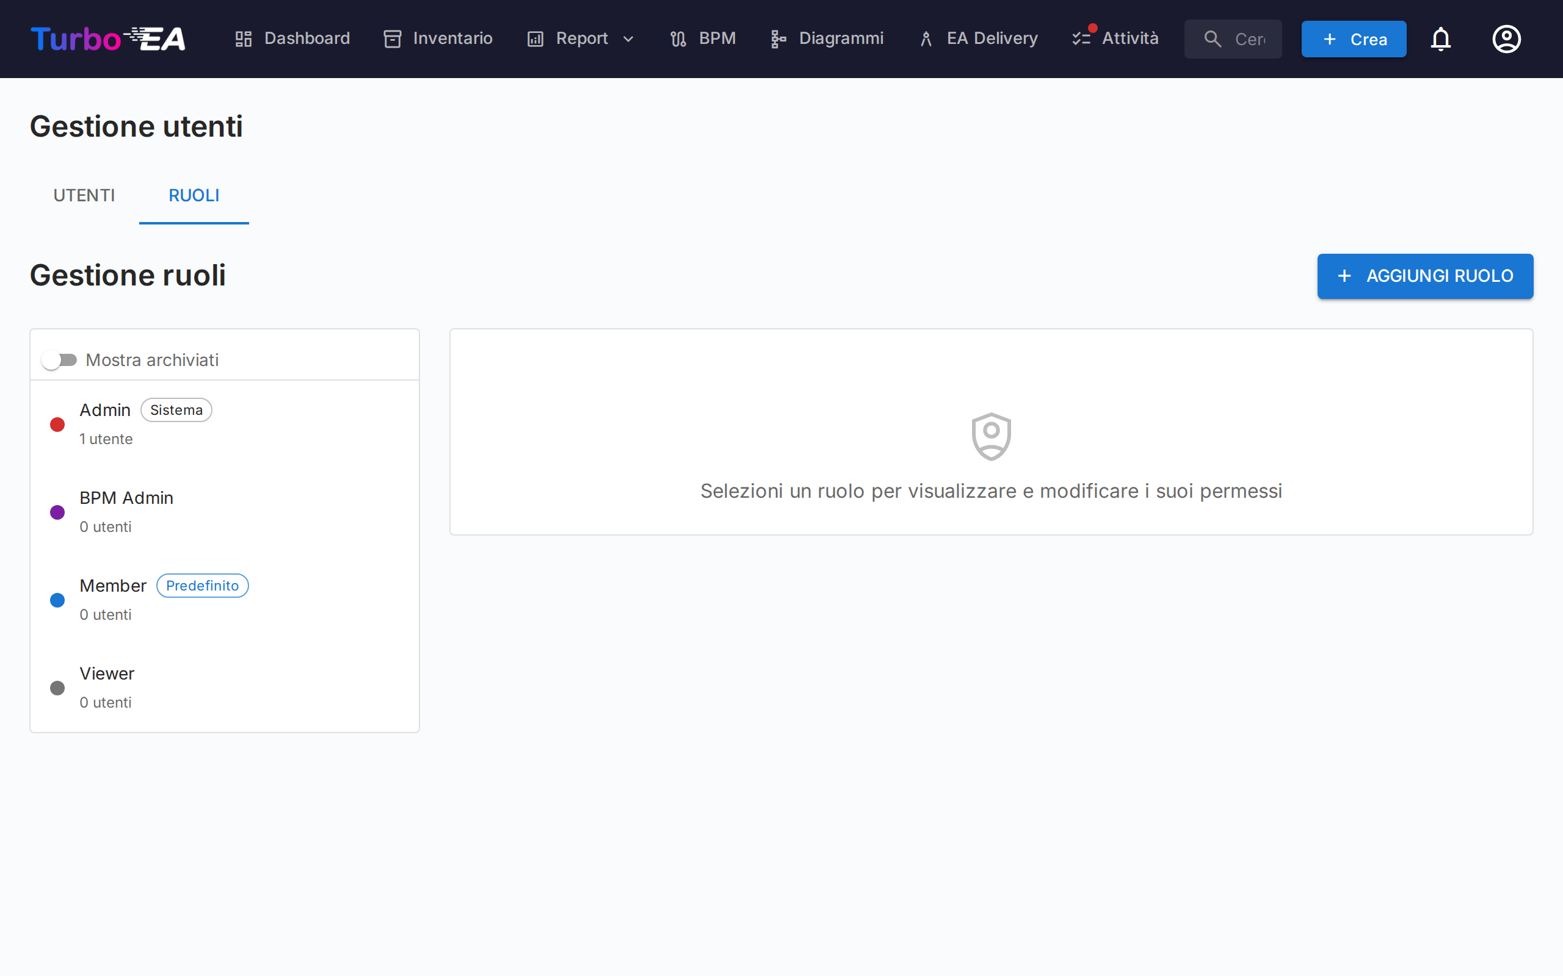Select the RUOLI tab
The image size is (1563, 976).
(x=194, y=195)
